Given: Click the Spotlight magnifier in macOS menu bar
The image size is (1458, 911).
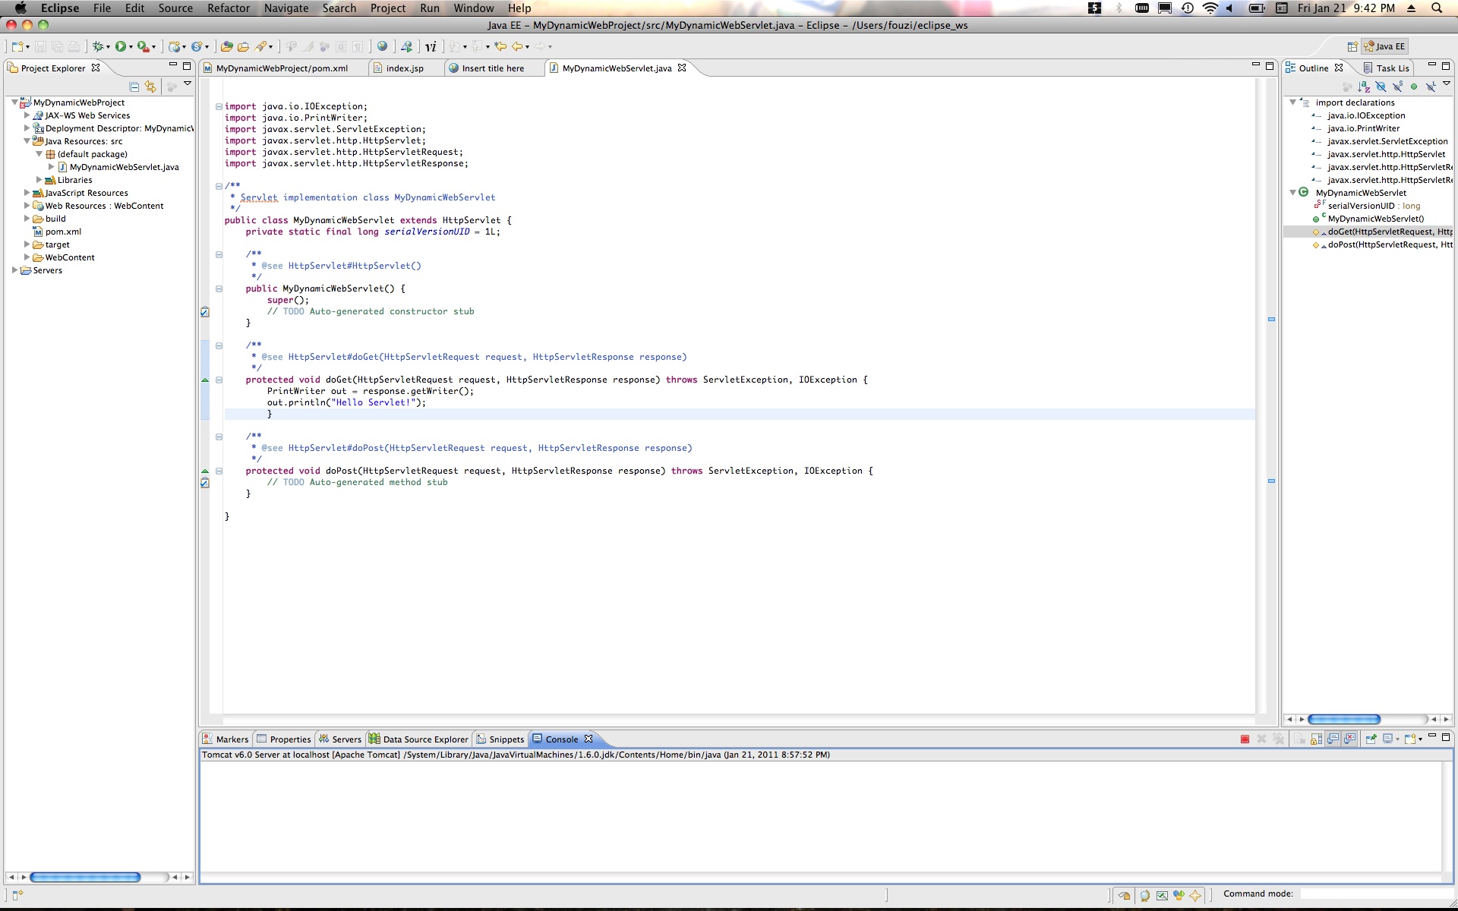Looking at the screenshot, I should (x=1437, y=8).
